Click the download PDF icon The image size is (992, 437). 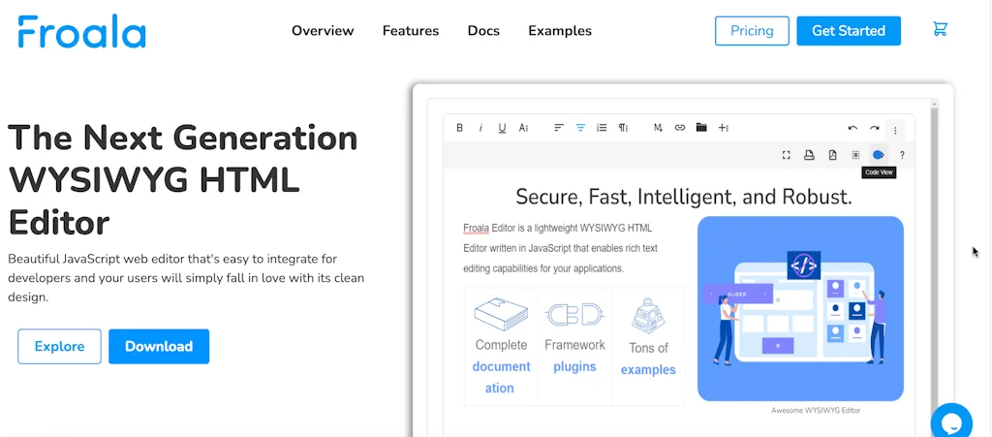point(832,155)
